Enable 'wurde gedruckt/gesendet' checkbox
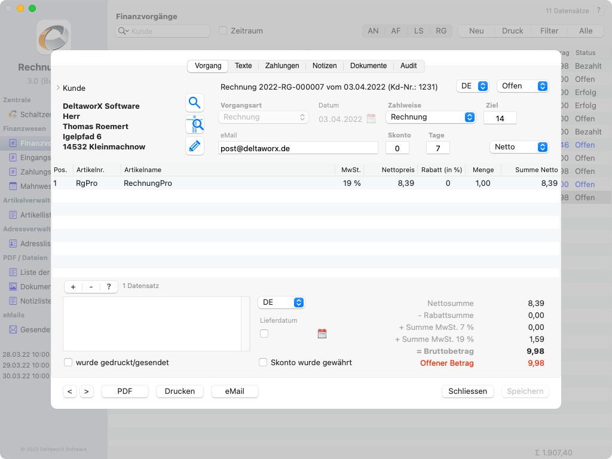 point(69,362)
